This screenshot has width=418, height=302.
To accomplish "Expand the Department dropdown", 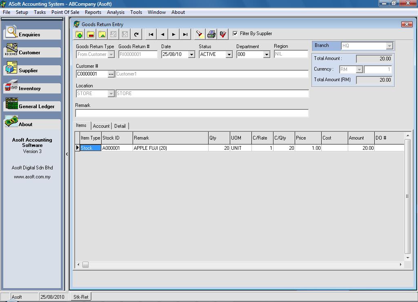I will coord(267,54).
